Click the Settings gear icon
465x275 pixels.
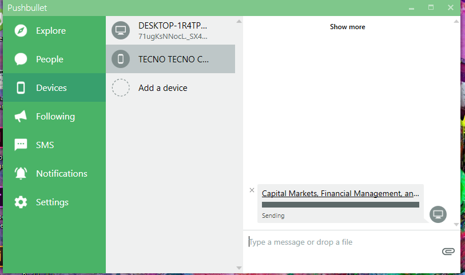coord(21,202)
